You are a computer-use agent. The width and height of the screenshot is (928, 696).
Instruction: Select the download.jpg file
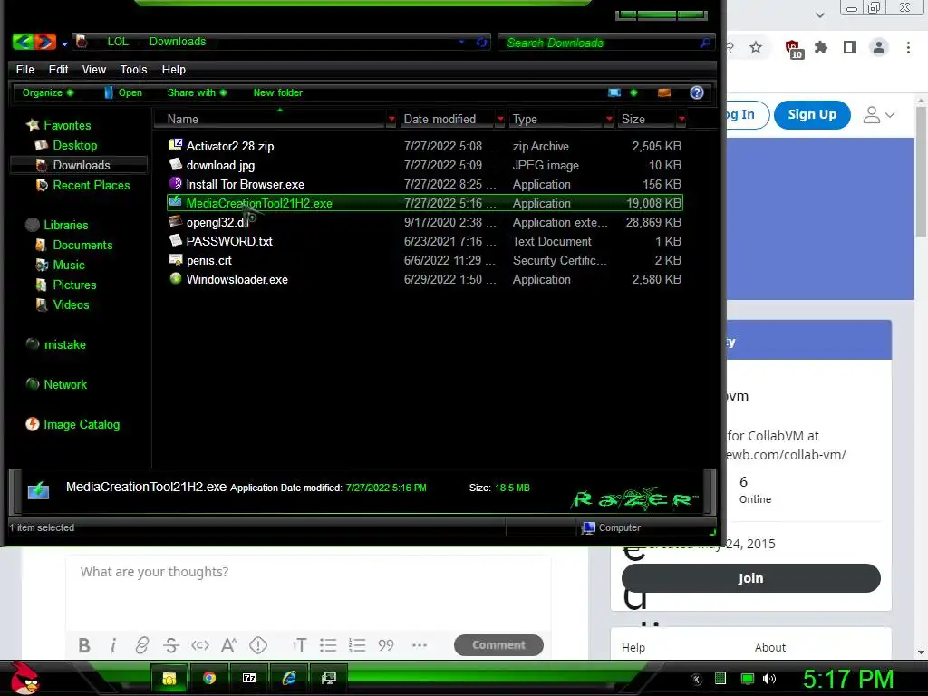click(x=220, y=165)
